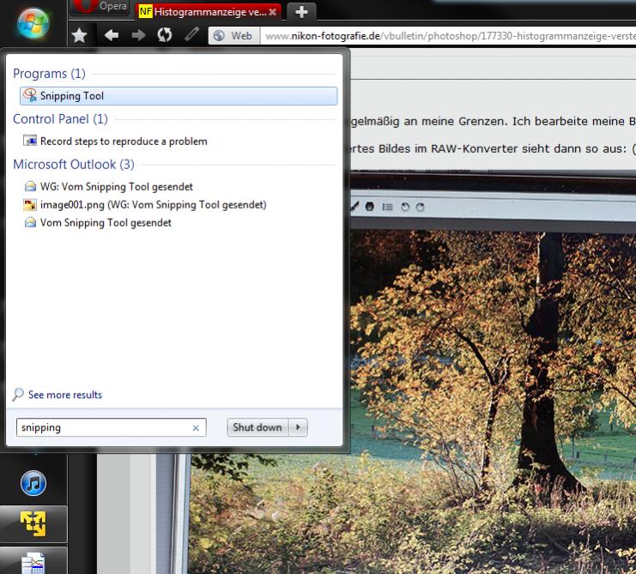
Task: Click the Snipping Tool scissors icon
Action: pos(30,96)
